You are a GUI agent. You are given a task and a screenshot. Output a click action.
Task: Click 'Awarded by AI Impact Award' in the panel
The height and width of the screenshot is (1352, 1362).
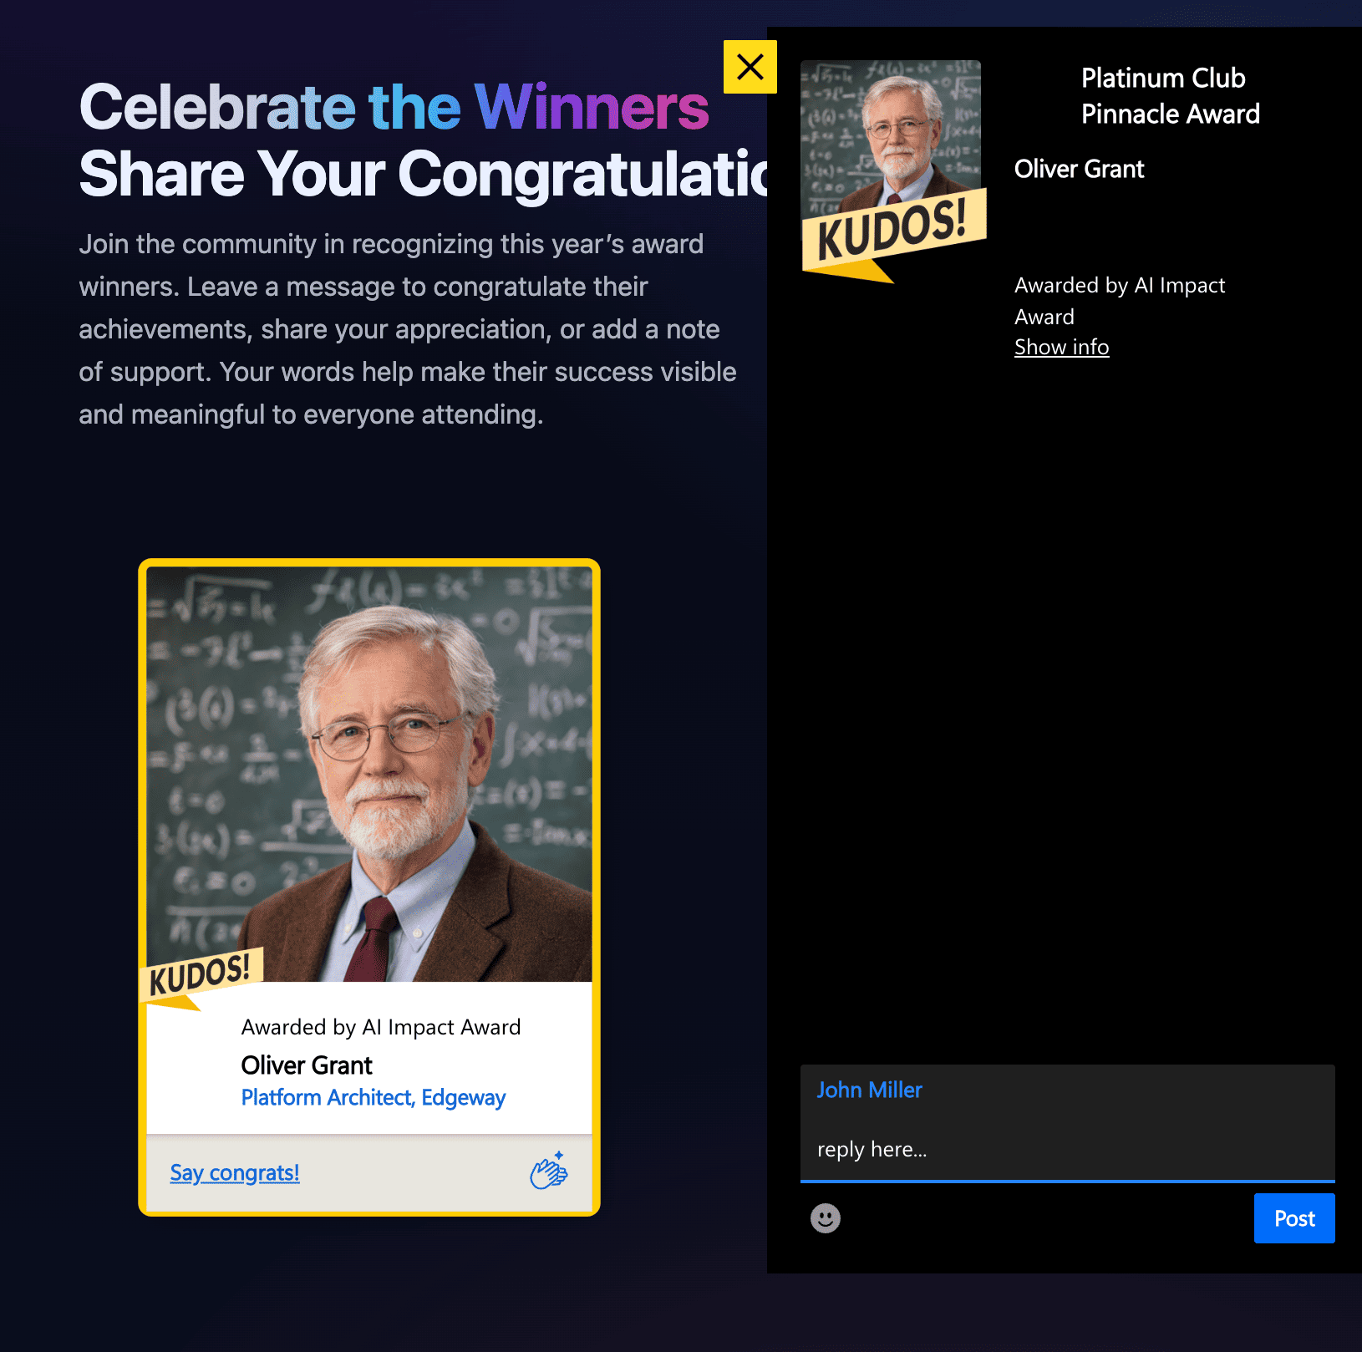[x=1120, y=301]
